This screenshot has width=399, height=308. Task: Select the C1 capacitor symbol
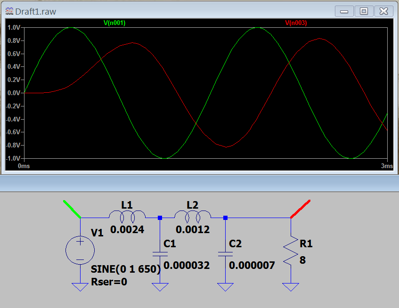pos(160,254)
